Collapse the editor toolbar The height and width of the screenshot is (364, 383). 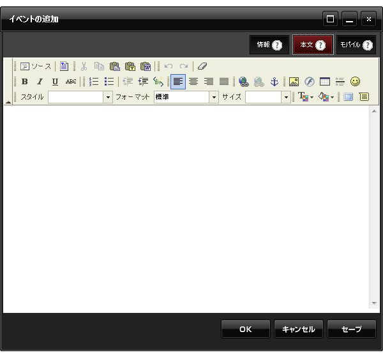tap(8, 102)
